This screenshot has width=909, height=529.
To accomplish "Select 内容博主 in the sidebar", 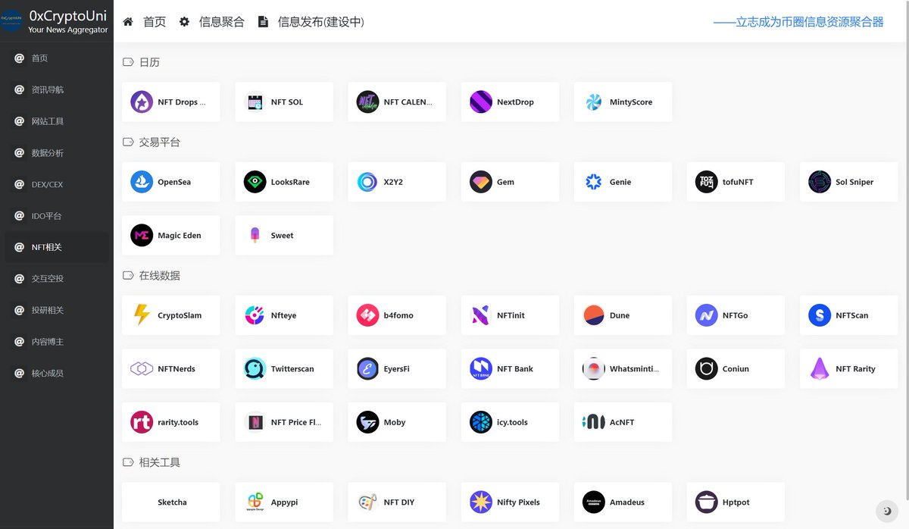I will click(x=57, y=342).
